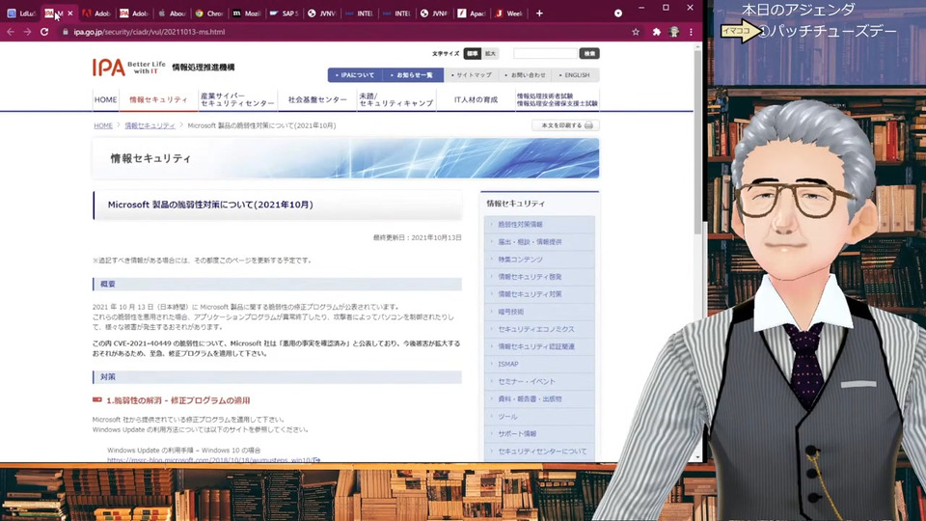Open the Chrome profile avatar

(x=674, y=32)
